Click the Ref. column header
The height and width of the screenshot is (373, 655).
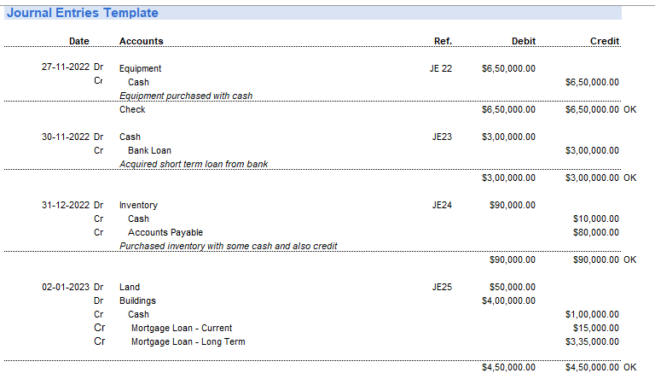coord(443,41)
